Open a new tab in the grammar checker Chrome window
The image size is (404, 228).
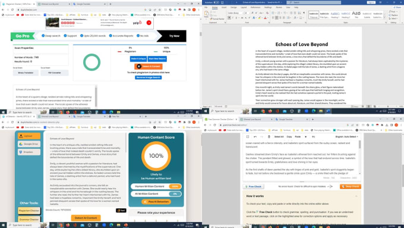[x=313, y=119]
